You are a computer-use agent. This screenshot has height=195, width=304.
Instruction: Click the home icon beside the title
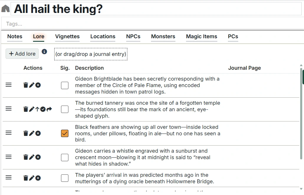point(5,9)
